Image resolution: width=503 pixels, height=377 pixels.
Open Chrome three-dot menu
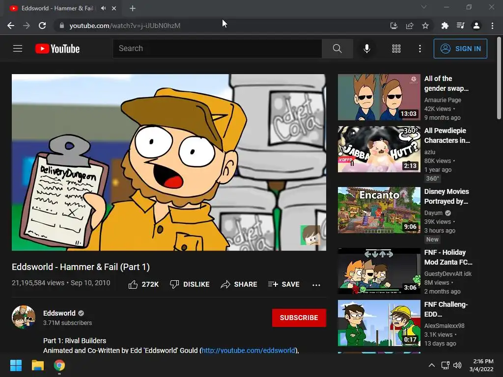(x=492, y=26)
